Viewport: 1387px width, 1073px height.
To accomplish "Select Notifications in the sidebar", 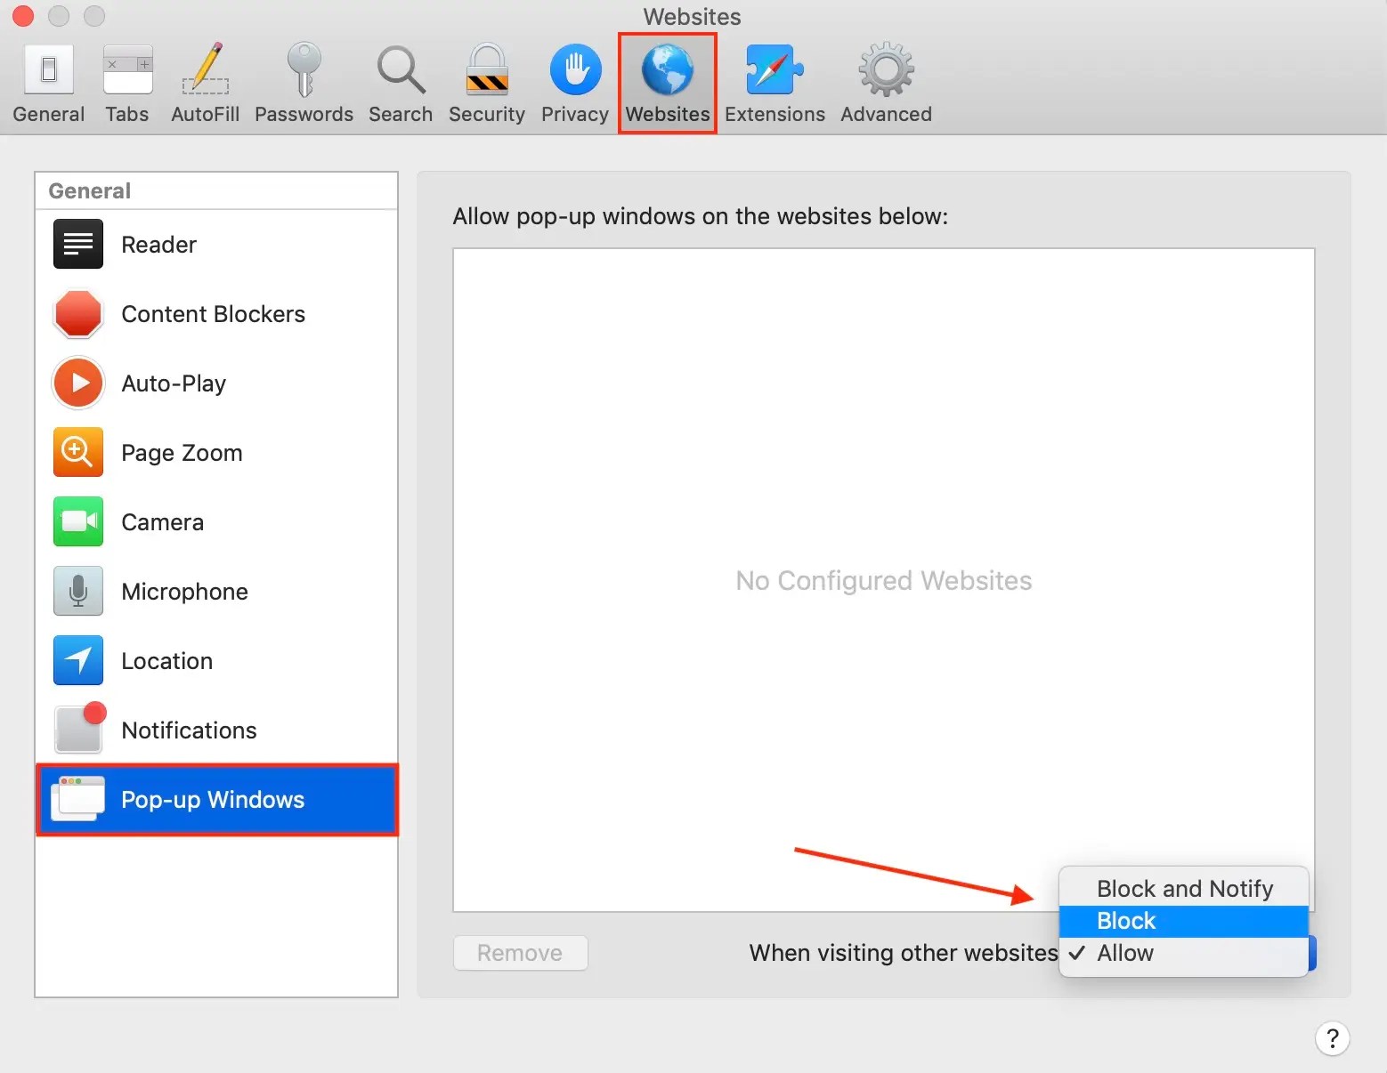I will (x=216, y=730).
